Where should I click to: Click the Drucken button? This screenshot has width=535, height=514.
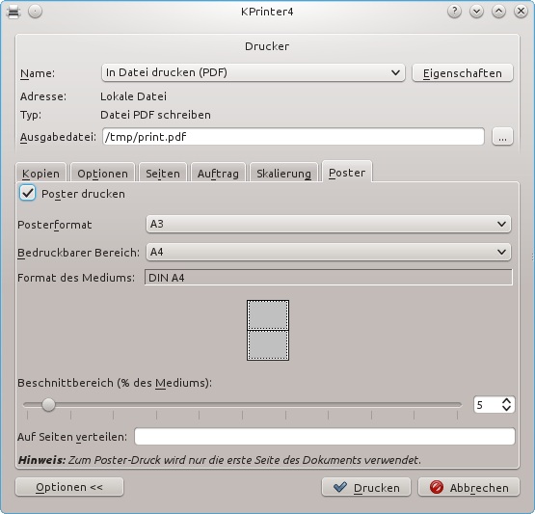(x=366, y=488)
